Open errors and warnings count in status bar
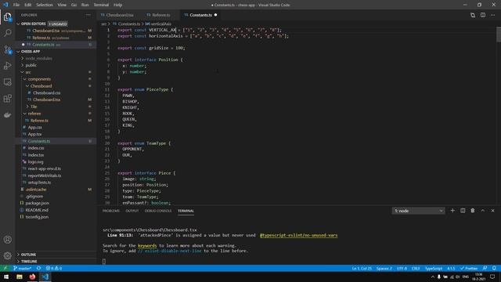The width and height of the screenshot is (501, 282). pos(54,268)
